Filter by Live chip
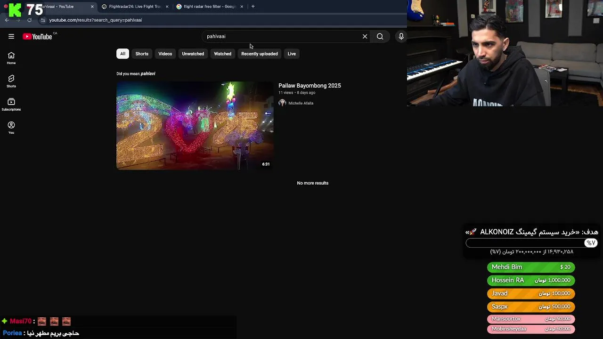The image size is (603, 339). click(292, 54)
